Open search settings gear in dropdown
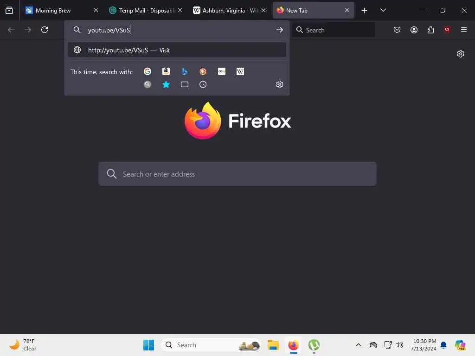The image size is (475, 356). [x=280, y=84]
